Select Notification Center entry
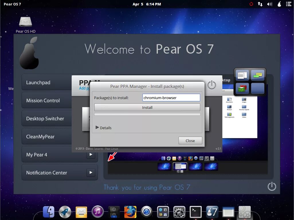This screenshot has width=294, height=220. (60, 172)
